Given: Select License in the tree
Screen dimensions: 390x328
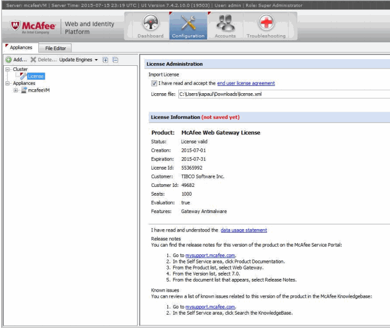Looking at the screenshot, I should click(x=36, y=76).
